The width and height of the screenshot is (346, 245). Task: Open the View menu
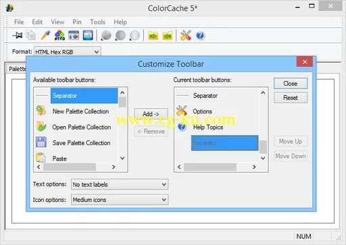57,22
